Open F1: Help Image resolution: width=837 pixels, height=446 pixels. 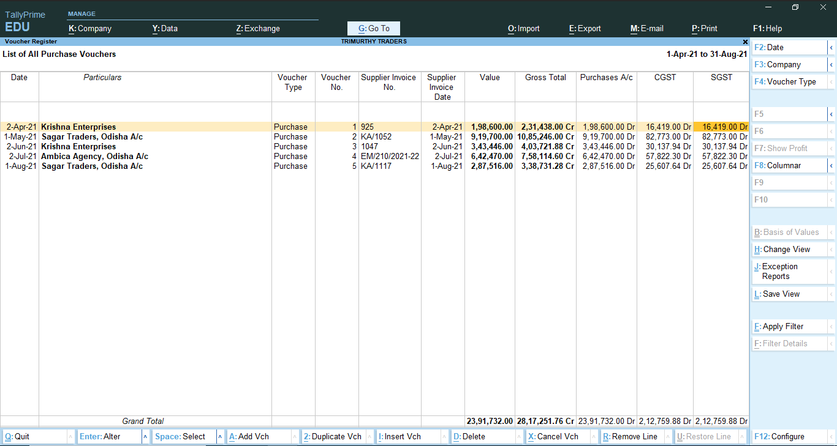(x=768, y=28)
